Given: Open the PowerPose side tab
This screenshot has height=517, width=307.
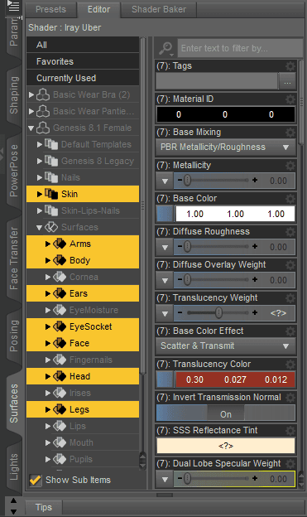Looking at the screenshot, I should coord(14,171).
